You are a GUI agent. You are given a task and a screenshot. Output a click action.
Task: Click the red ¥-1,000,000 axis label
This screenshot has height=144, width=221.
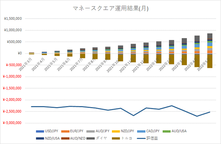[12, 76]
